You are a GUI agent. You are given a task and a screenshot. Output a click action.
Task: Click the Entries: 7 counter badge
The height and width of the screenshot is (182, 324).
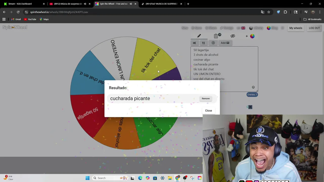[252, 95]
